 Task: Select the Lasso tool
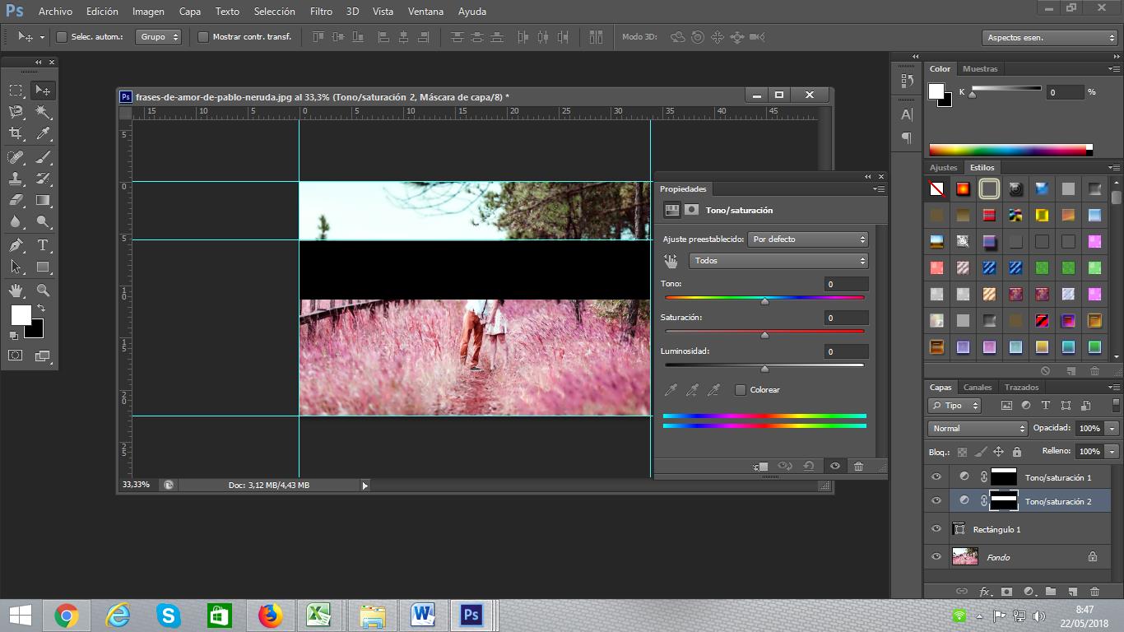pyautogui.click(x=16, y=111)
